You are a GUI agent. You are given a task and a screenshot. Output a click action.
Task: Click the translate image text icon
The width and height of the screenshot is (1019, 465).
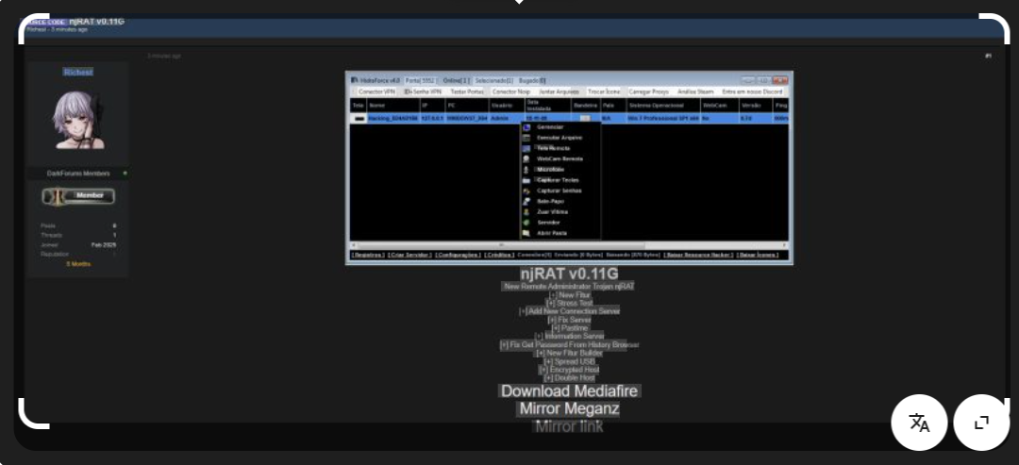pyautogui.click(x=919, y=423)
